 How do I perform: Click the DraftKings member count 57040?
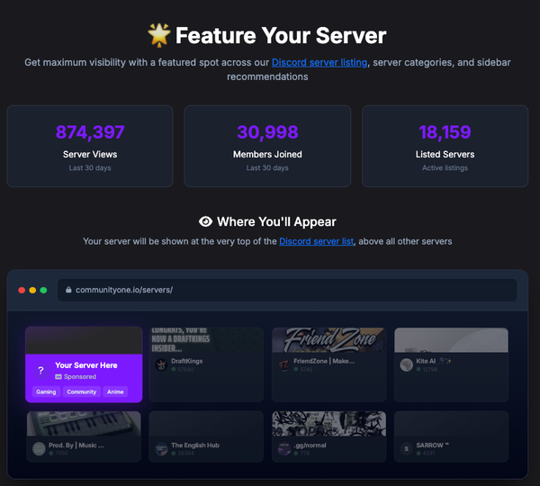(x=185, y=369)
